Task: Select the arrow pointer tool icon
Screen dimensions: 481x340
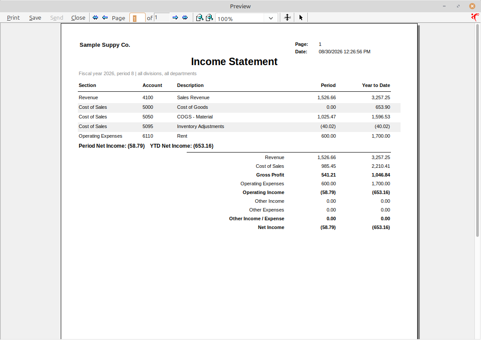Action: (x=301, y=17)
